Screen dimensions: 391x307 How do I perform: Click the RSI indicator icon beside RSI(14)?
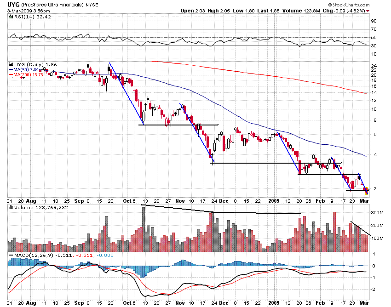pyautogui.click(x=11, y=17)
